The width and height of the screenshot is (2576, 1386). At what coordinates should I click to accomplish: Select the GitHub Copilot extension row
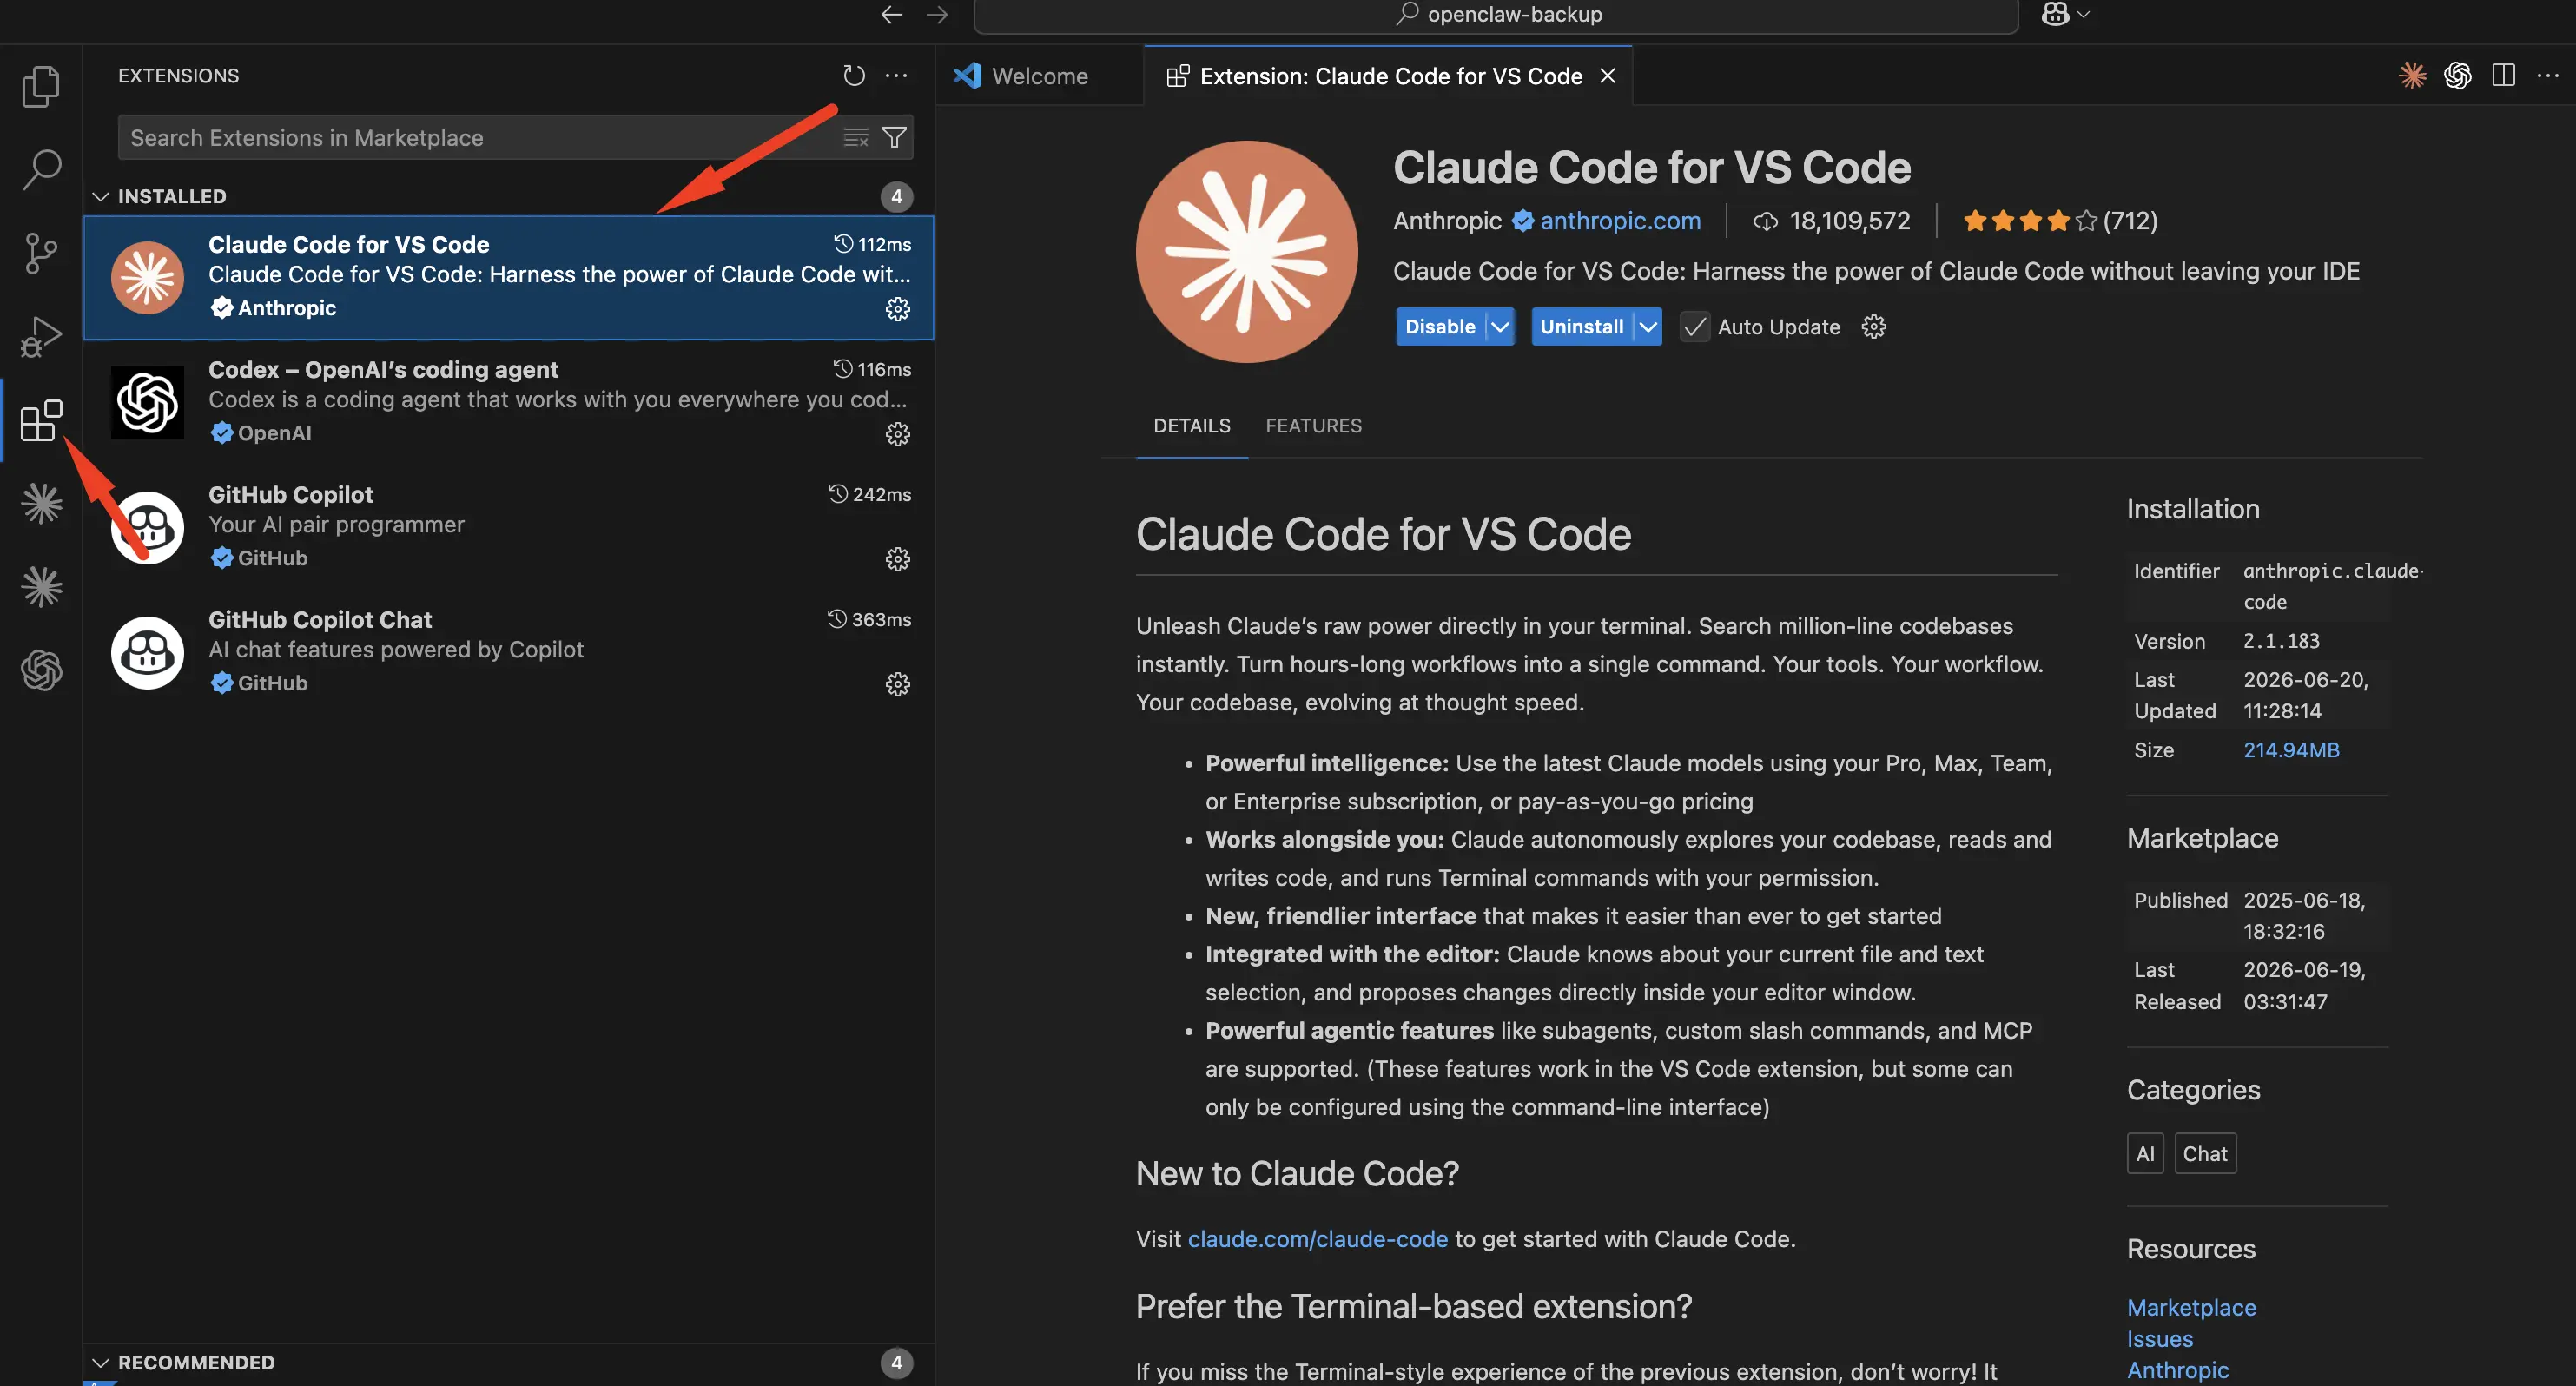click(x=508, y=528)
